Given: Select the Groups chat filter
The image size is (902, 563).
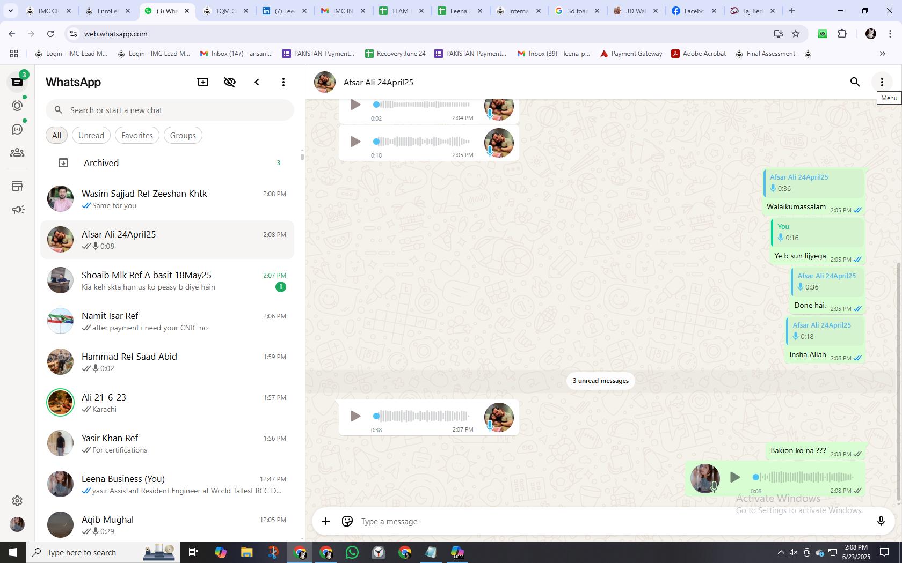Looking at the screenshot, I should click(183, 136).
